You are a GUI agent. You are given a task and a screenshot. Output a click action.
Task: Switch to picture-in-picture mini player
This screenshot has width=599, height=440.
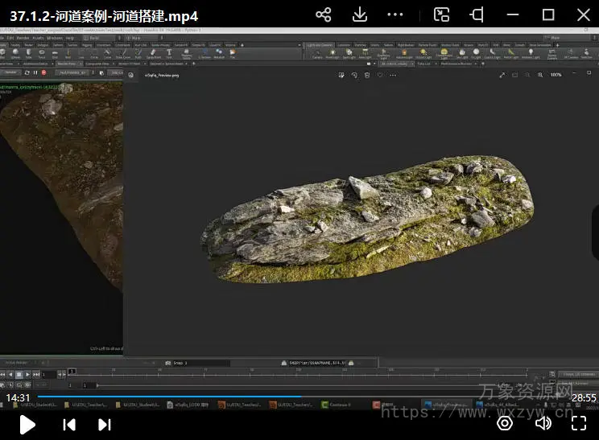coord(441,14)
